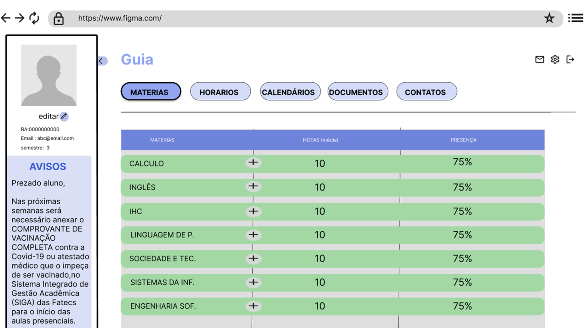Click the browser forward arrow
The width and height of the screenshot is (584, 328).
pos(20,18)
